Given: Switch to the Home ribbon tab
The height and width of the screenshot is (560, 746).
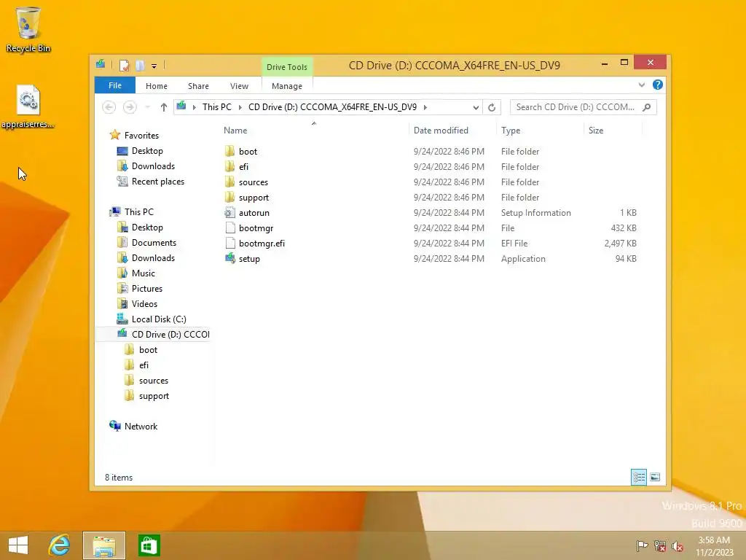Looking at the screenshot, I should [157, 86].
